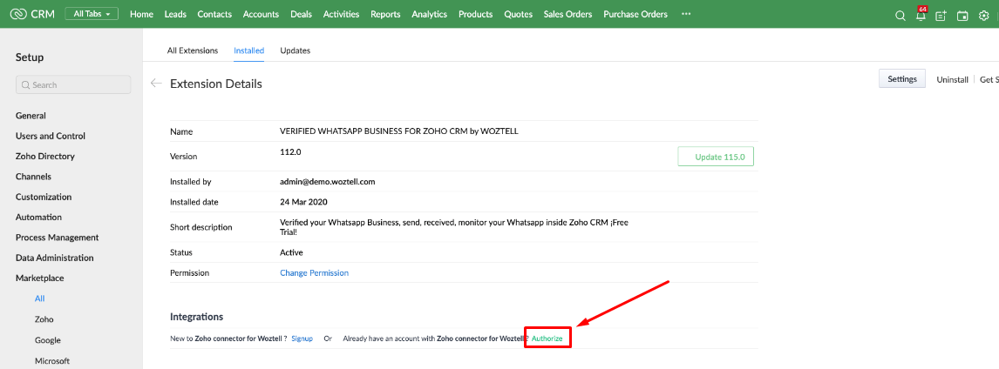Go back using the arrow beside Extension Details
The width and height of the screenshot is (999, 369).
tap(156, 83)
